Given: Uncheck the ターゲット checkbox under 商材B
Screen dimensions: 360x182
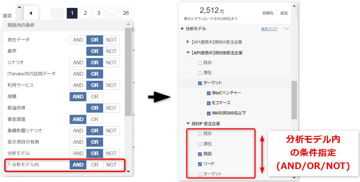Looking at the screenshot, I should pos(200,83).
